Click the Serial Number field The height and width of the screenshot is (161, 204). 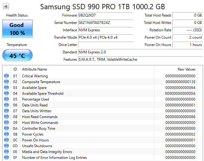click(x=105, y=23)
